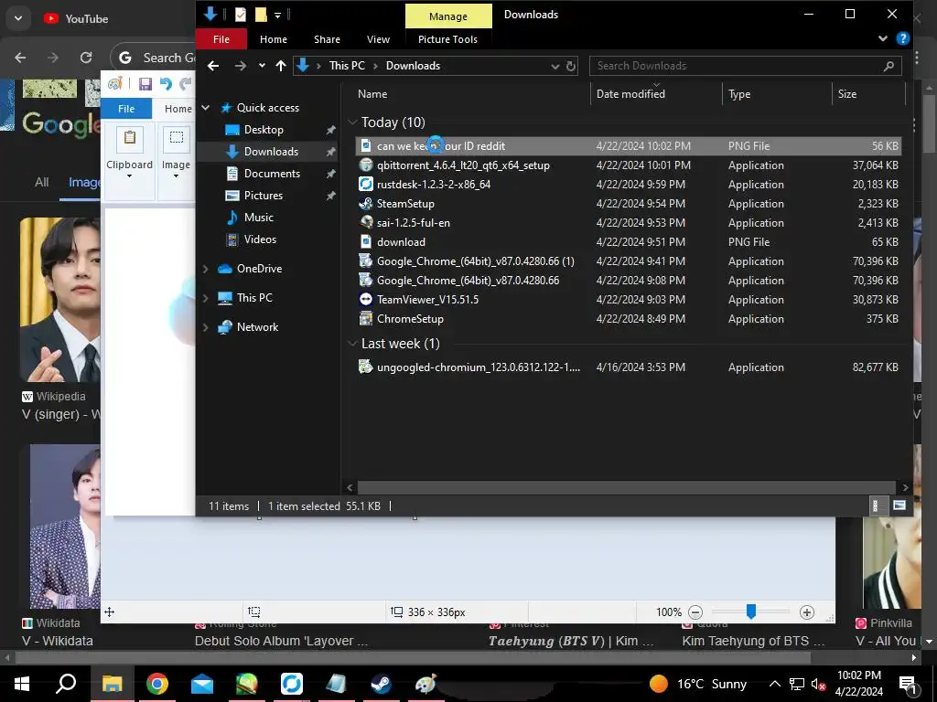Image resolution: width=937 pixels, height=702 pixels.
Task: Expand the This PC tree node
Action: (x=206, y=298)
